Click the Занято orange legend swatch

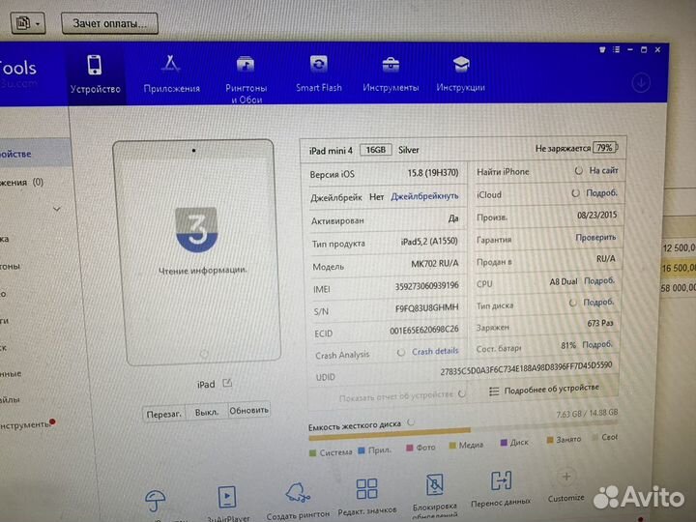pyautogui.click(x=549, y=440)
